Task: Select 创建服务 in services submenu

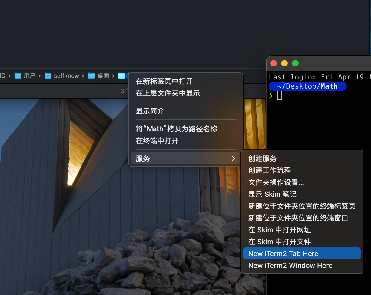Action: [262, 159]
